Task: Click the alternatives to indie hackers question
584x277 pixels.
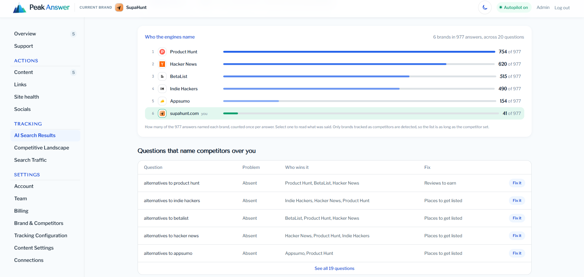Action: coord(172,201)
